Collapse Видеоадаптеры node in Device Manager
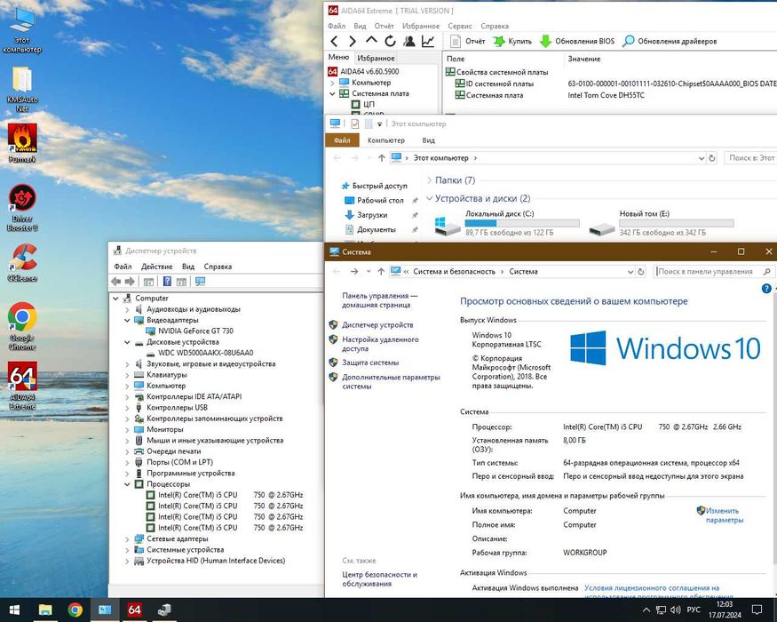 [127, 321]
